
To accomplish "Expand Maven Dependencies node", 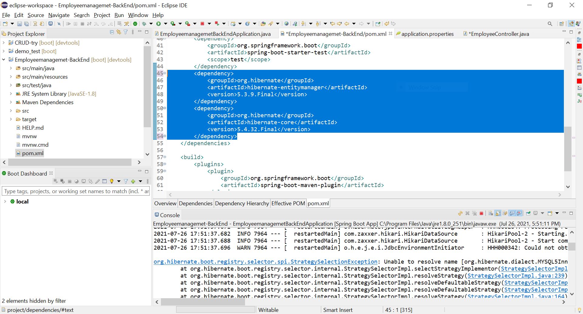I will pos(11,102).
